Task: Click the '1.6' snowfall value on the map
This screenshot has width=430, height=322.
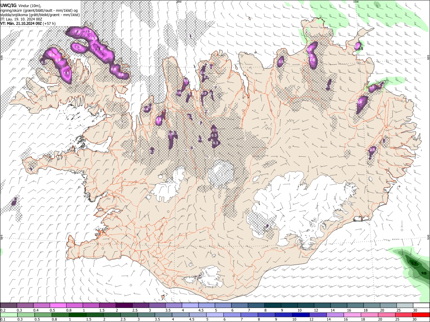Action: click(x=66, y=73)
